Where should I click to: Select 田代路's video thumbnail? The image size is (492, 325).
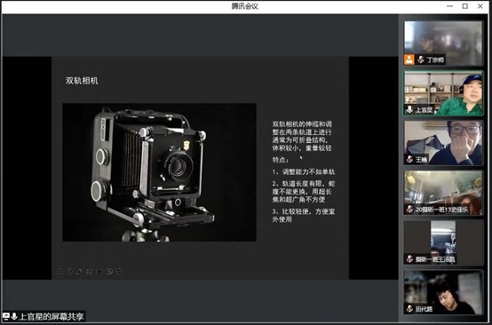[443, 292]
